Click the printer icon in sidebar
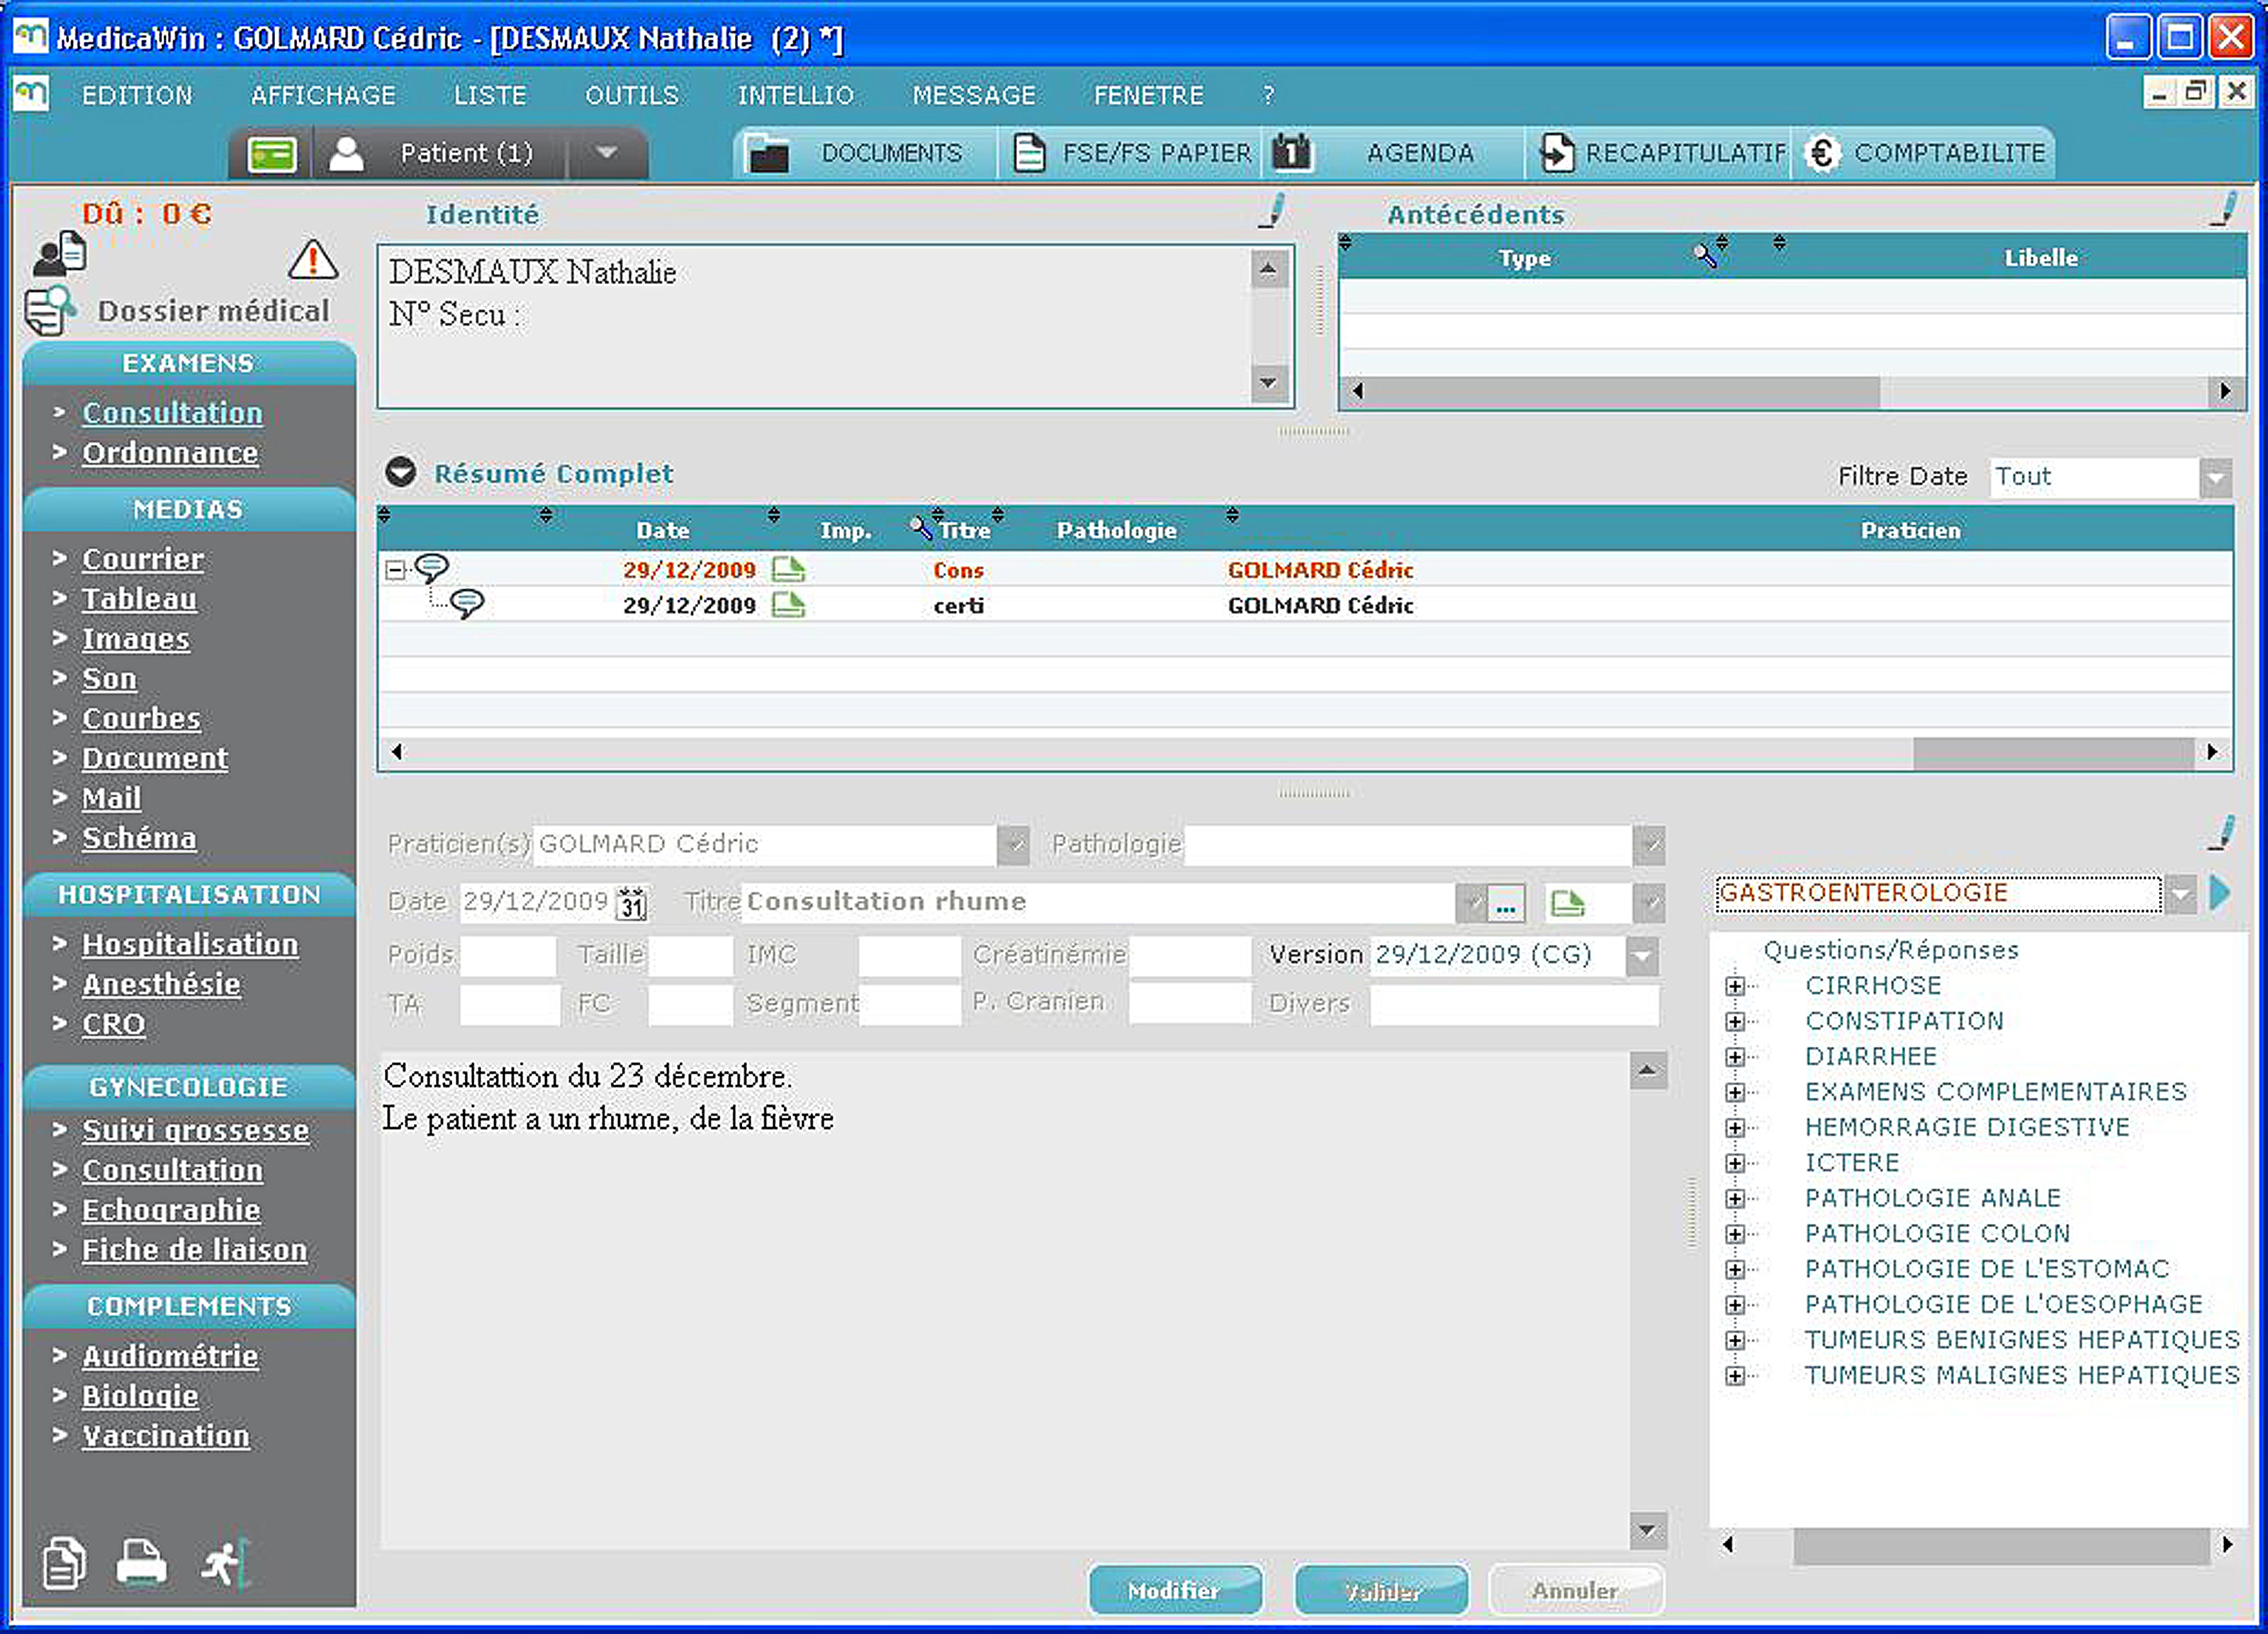Screen dimensions: 2268x1634 (x=141, y=1562)
